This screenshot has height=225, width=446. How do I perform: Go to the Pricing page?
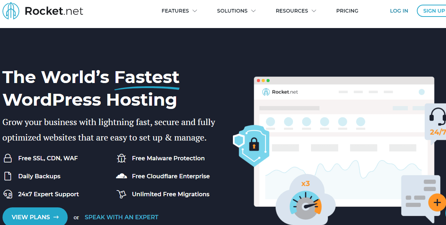(347, 11)
